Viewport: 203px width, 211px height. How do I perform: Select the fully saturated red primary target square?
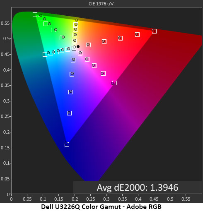pos(154,31)
